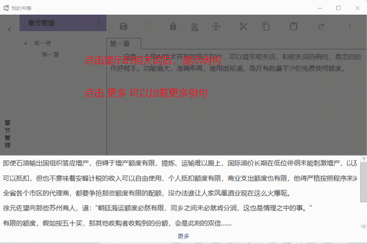Click the example sentence starting with 全省各个市区

point(147,193)
